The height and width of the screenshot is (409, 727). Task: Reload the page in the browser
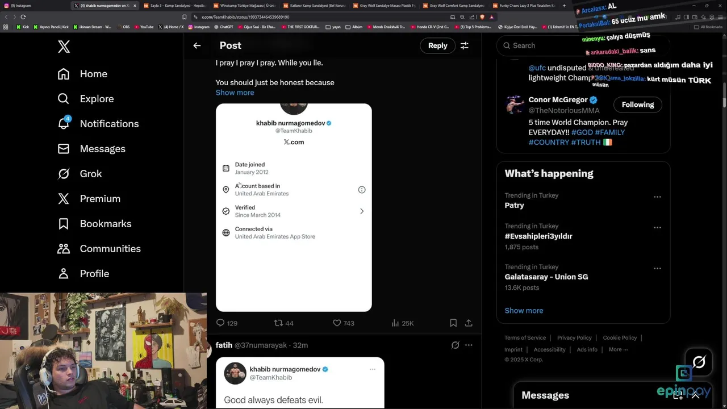pyautogui.click(x=23, y=17)
